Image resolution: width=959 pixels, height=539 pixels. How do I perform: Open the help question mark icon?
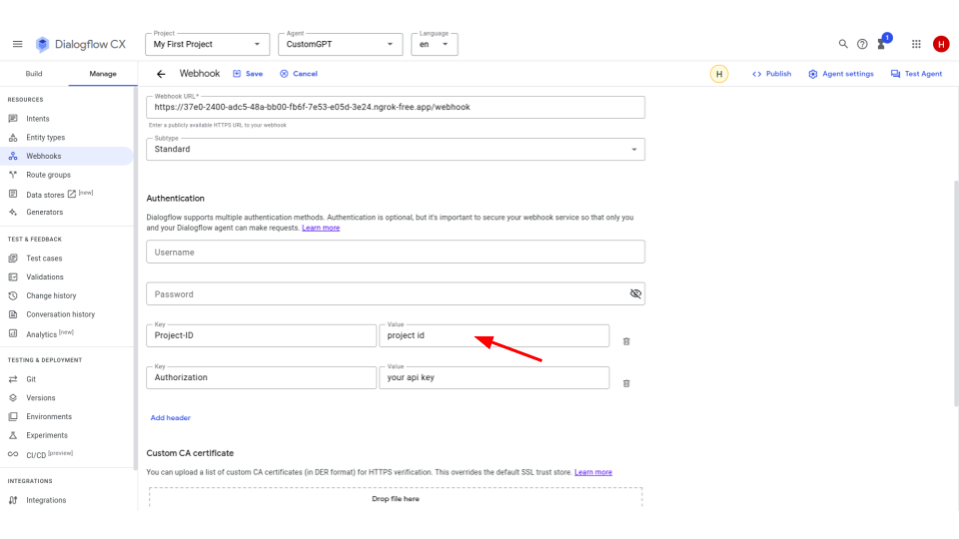tap(862, 44)
